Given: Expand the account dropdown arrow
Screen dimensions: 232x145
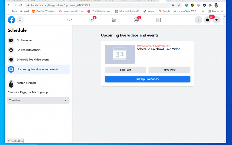Looking at the screenshot, I should tap(216, 20).
